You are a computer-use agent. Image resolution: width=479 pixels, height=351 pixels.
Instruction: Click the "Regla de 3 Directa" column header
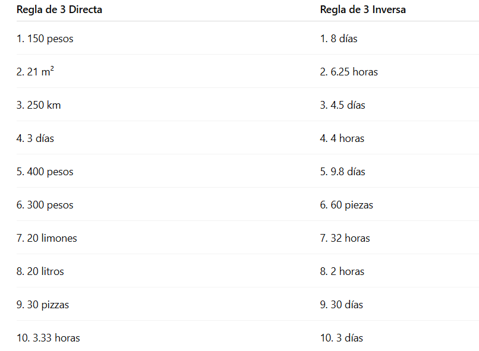coord(59,10)
